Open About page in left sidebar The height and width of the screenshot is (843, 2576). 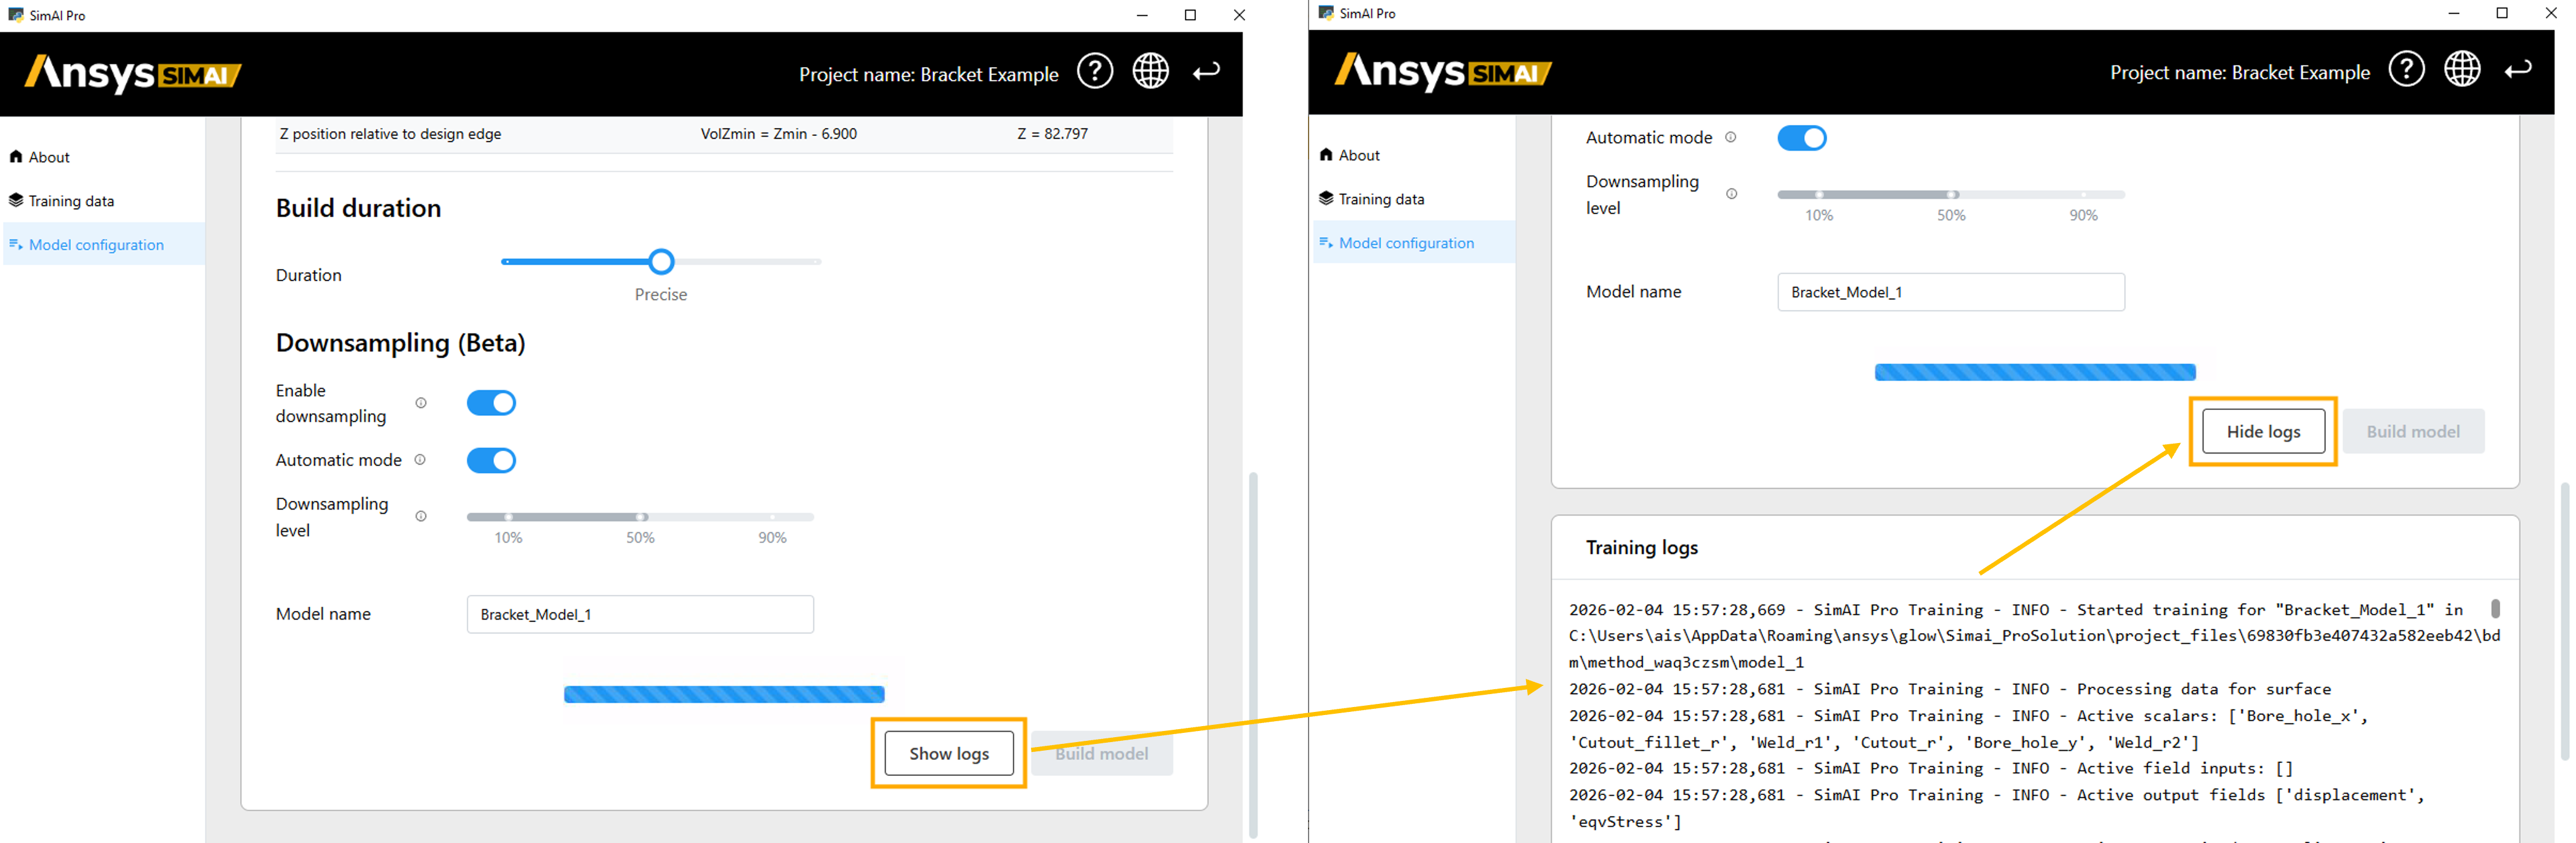49,158
